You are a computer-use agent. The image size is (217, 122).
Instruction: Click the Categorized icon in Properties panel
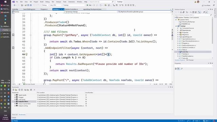tap(176, 68)
